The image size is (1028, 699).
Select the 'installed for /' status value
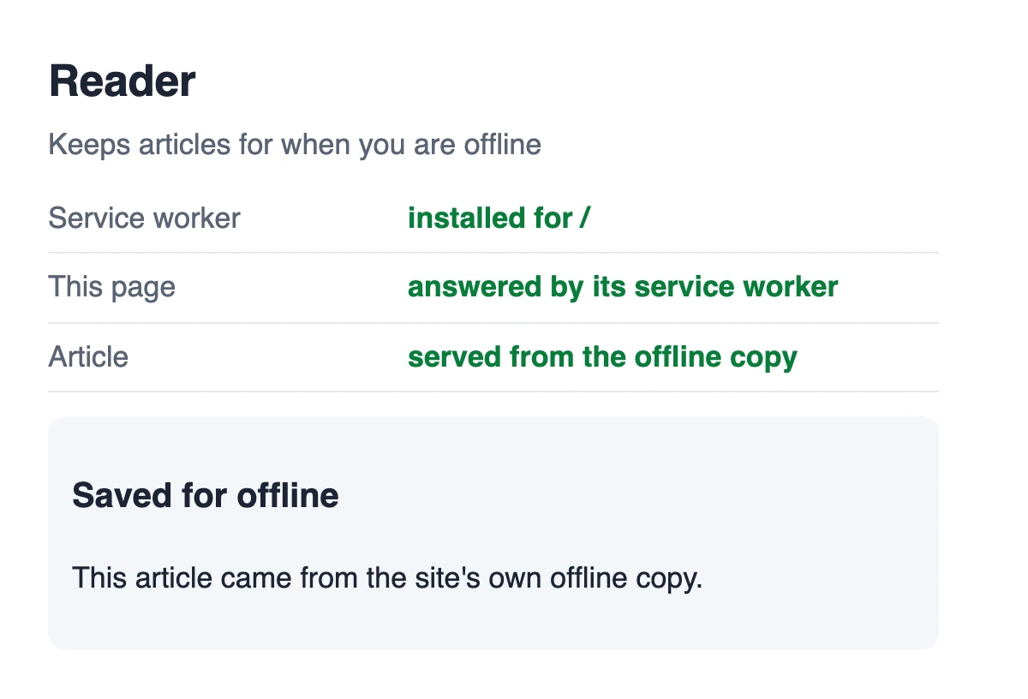point(499,218)
